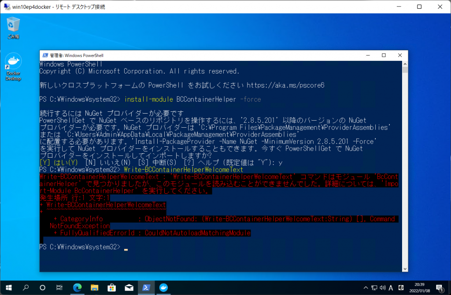The width and height of the screenshot is (451, 295).
Task: Close the PowerShell window
Action: tap(400, 55)
